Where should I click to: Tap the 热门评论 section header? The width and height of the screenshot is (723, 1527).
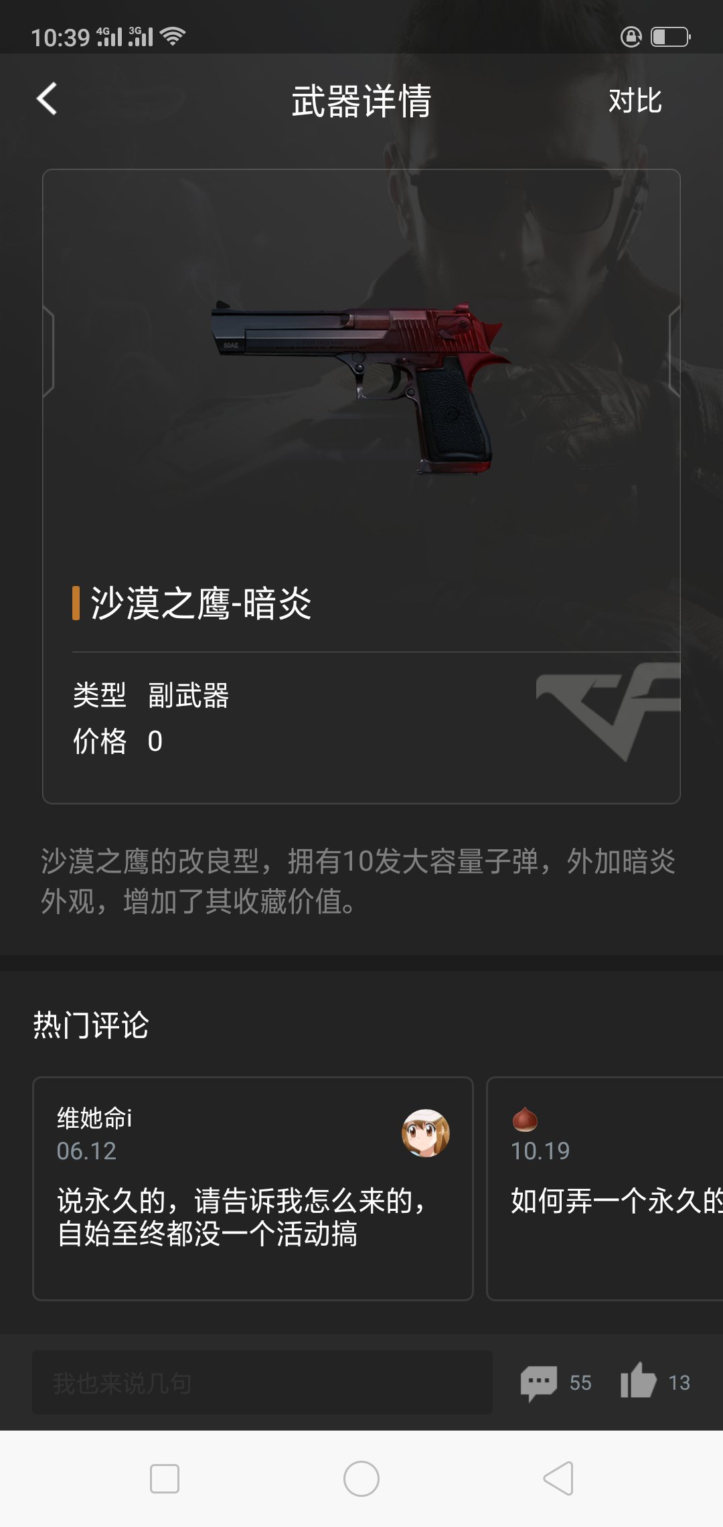91,1025
